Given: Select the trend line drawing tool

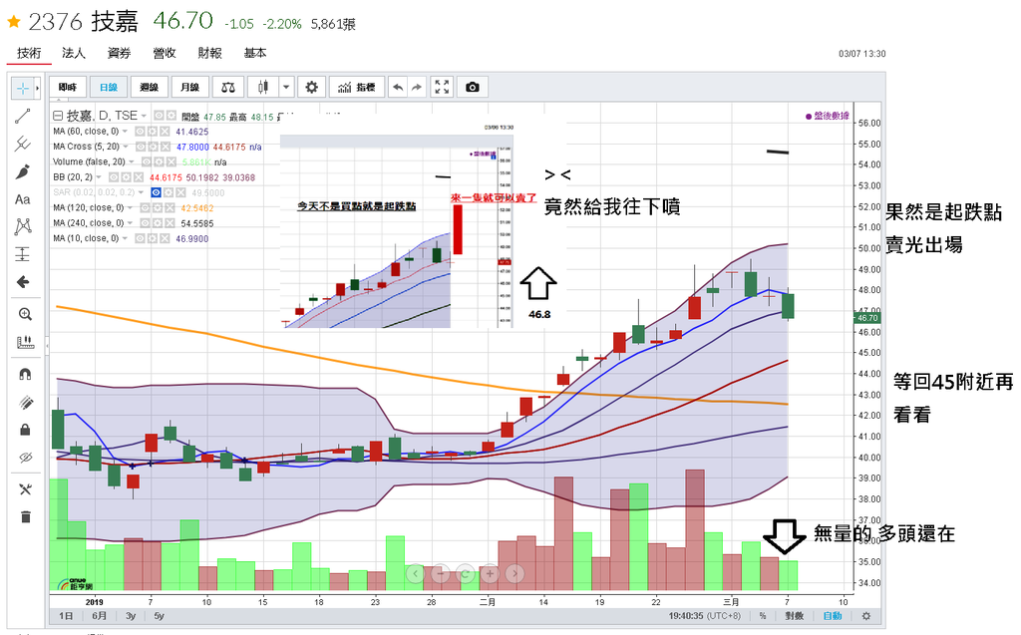Looking at the screenshot, I should pyautogui.click(x=23, y=116).
